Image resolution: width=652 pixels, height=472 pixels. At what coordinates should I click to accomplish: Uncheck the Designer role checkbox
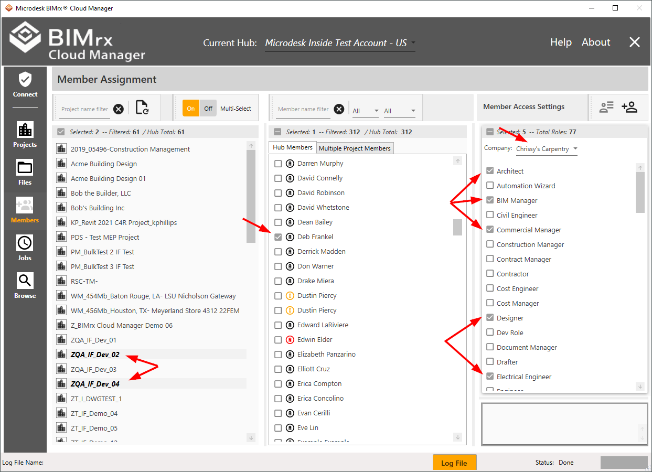coord(490,318)
